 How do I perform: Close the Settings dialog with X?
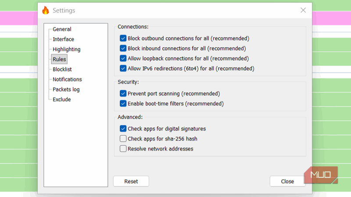303,10
